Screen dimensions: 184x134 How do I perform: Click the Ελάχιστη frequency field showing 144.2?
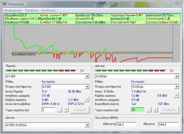pyautogui.click(x=126, y=124)
